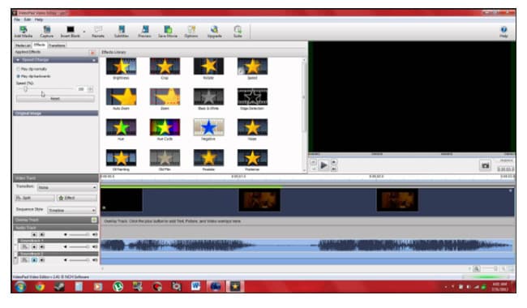Remove applied effect with red X icon
Screen dimensions: 527x308
pos(92,53)
